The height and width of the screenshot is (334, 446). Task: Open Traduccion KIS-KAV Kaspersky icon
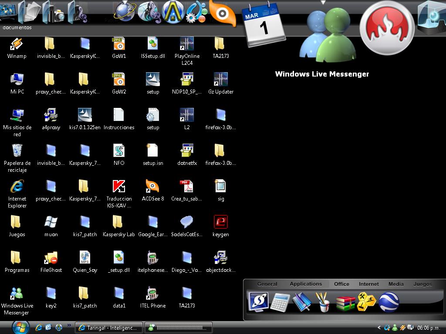point(119,186)
